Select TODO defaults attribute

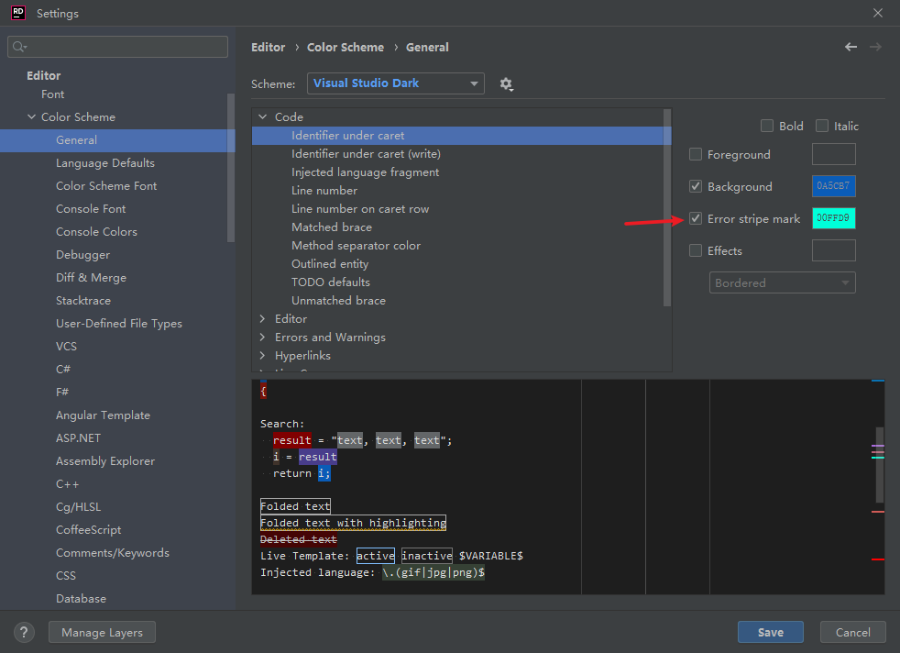[330, 282]
